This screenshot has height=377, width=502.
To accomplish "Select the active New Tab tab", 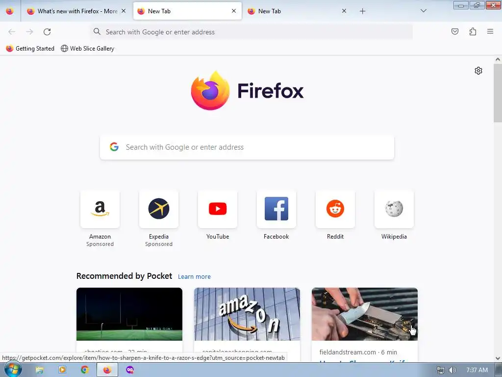I will click(187, 11).
